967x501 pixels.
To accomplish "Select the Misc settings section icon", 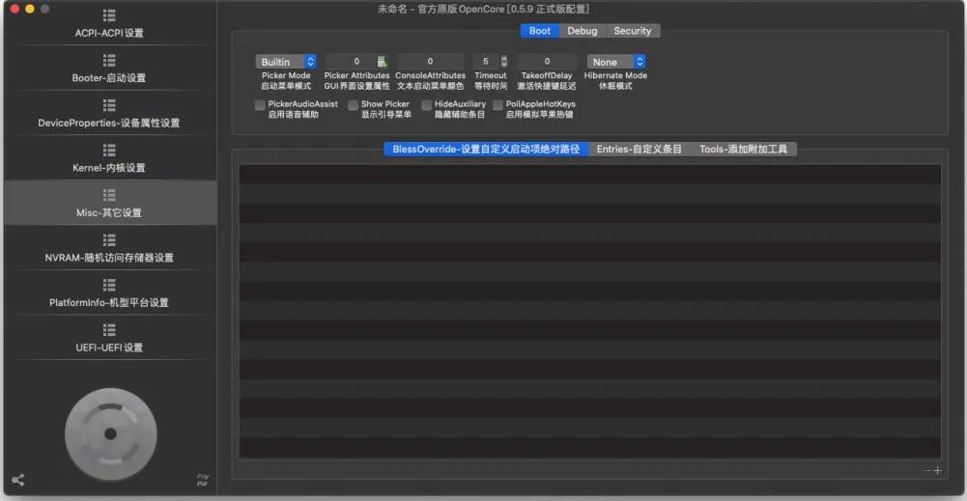I will (109, 195).
